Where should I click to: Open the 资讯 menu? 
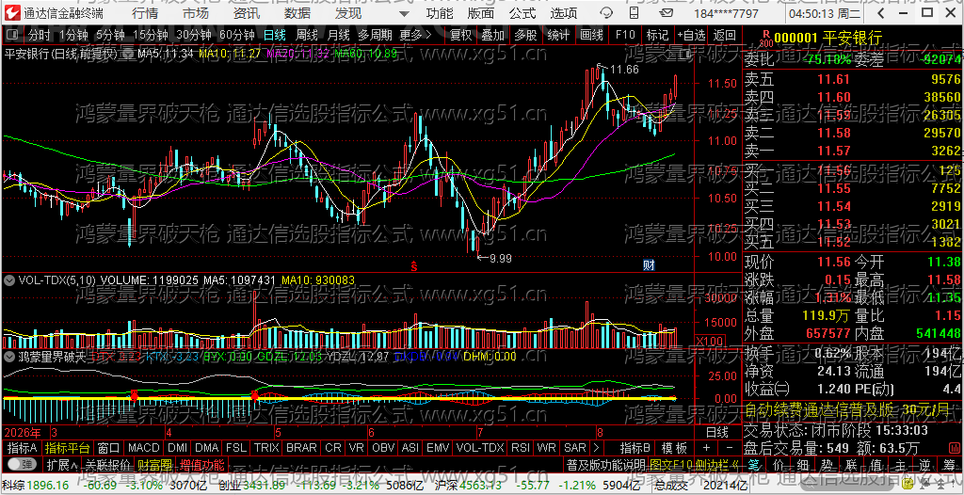(247, 13)
